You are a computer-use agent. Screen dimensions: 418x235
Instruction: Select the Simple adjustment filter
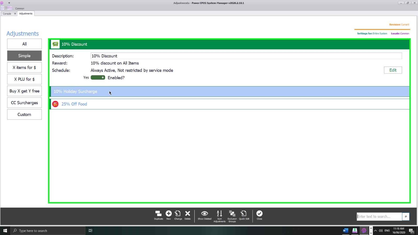click(x=24, y=56)
